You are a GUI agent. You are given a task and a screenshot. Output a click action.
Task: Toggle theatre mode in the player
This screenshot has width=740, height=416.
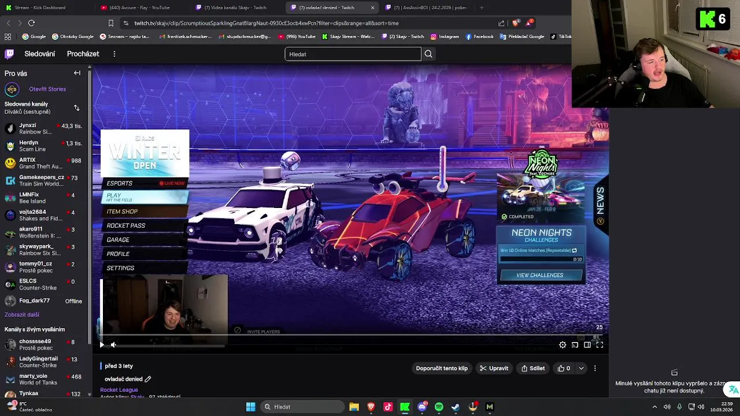587,345
